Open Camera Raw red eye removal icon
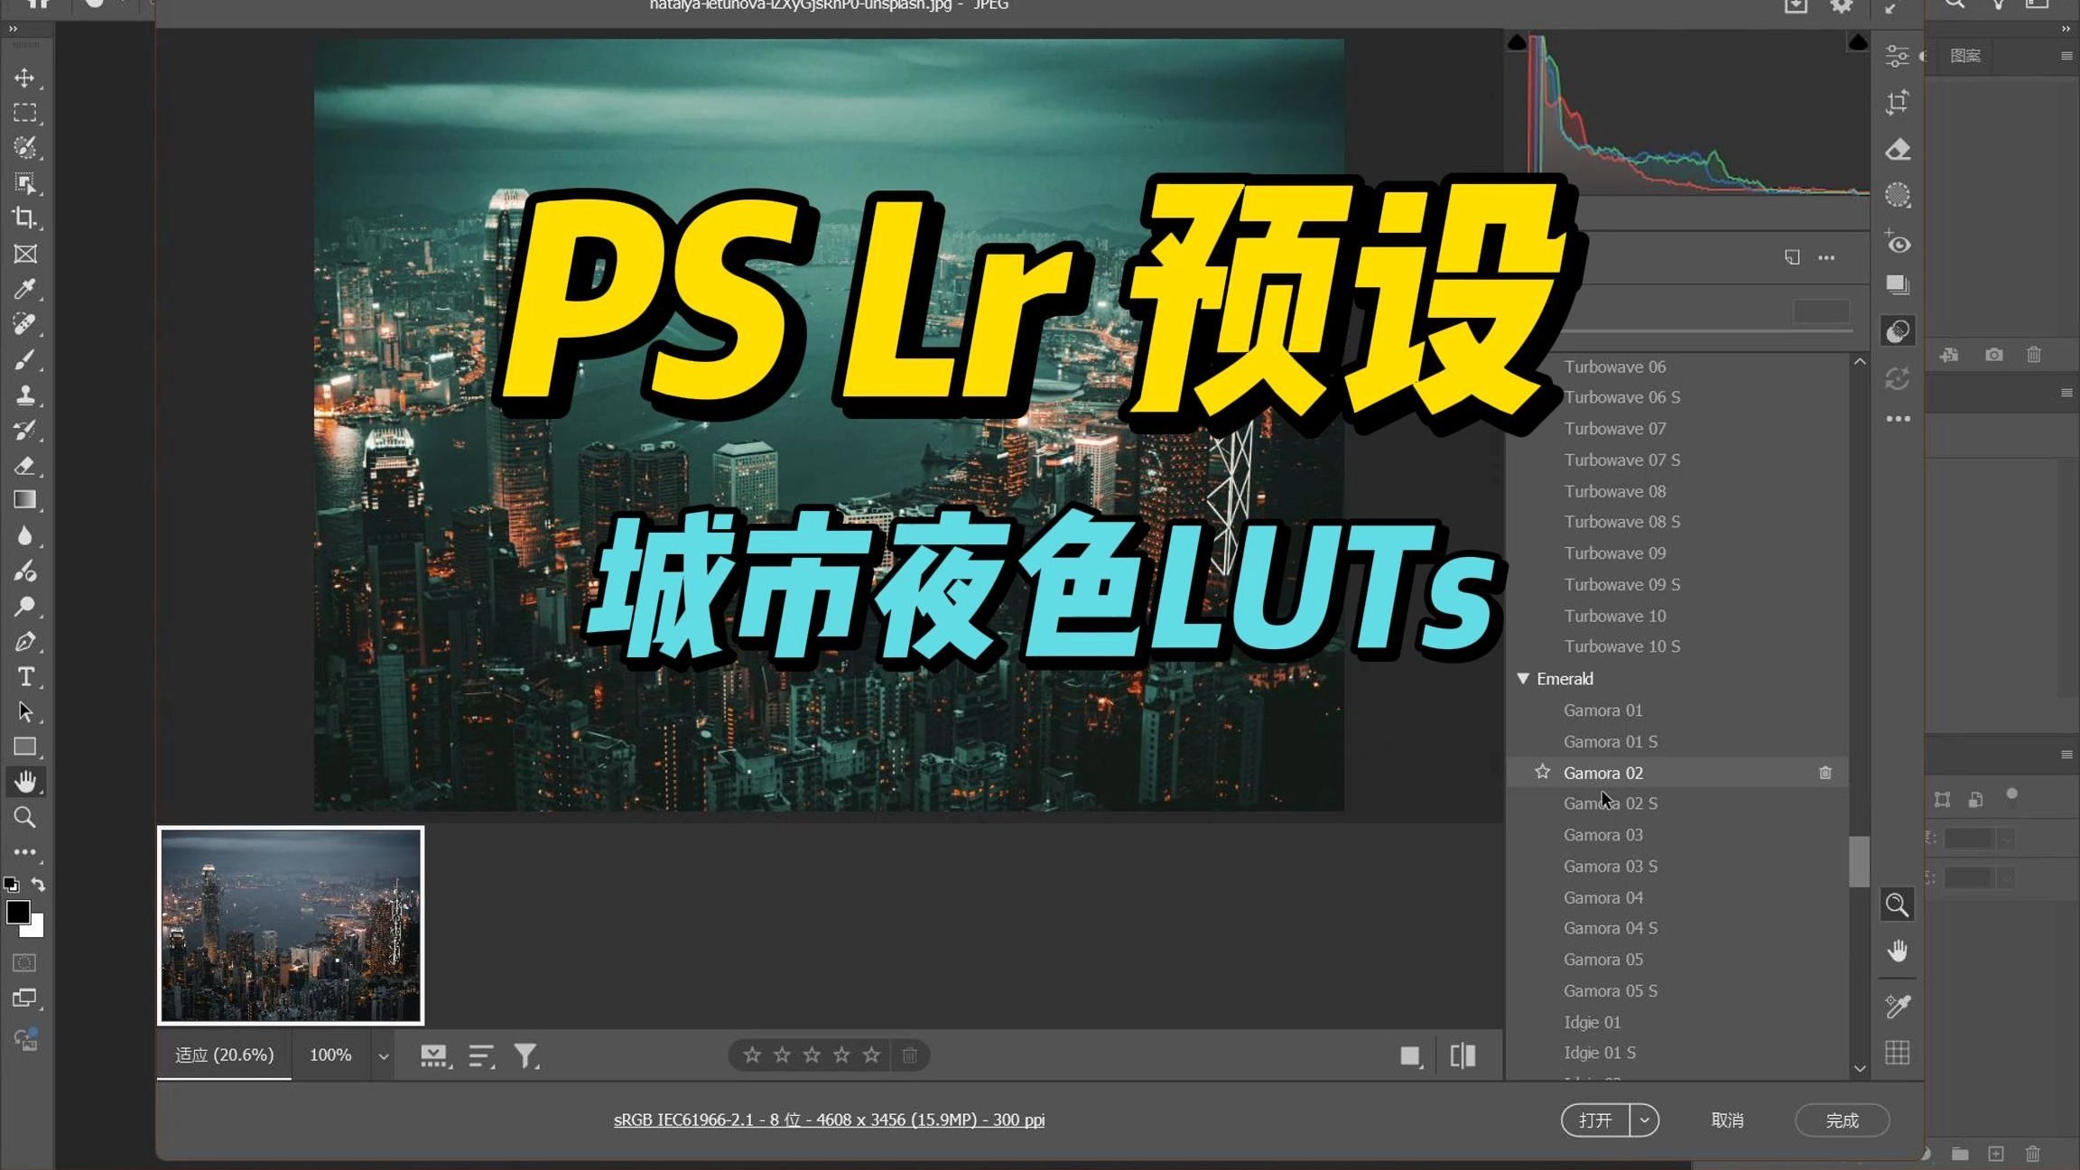Image resolution: width=2080 pixels, height=1170 pixels. click(x=1897, y=242)
